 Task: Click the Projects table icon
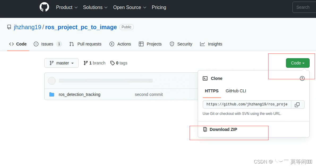pyautogui.click(x=141, y=44)
